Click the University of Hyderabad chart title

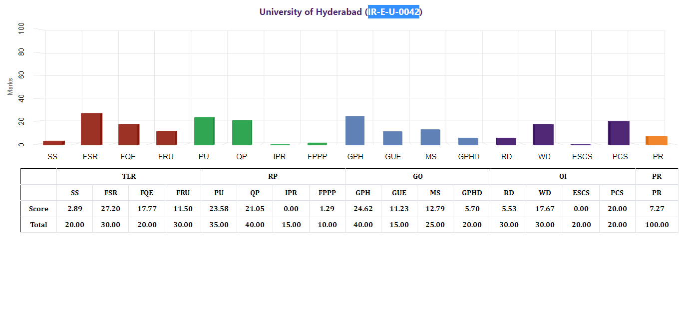pyautogui.click(x=311, y=12)
